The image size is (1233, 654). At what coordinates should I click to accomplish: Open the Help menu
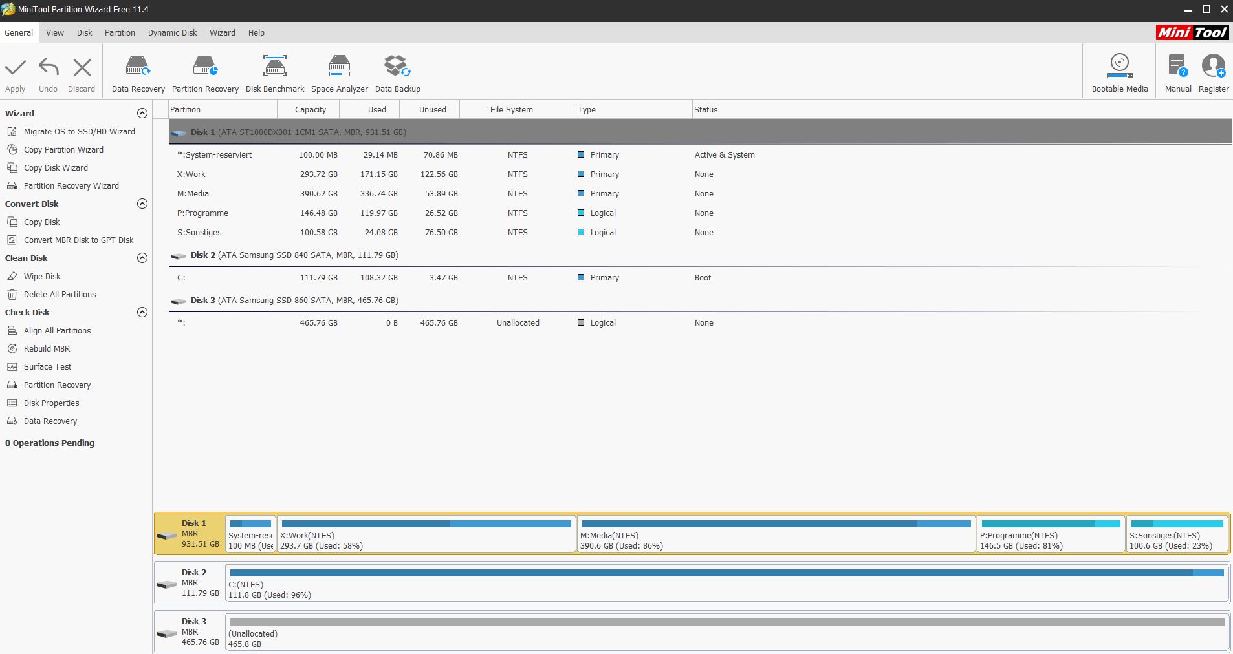click(256, 32)
